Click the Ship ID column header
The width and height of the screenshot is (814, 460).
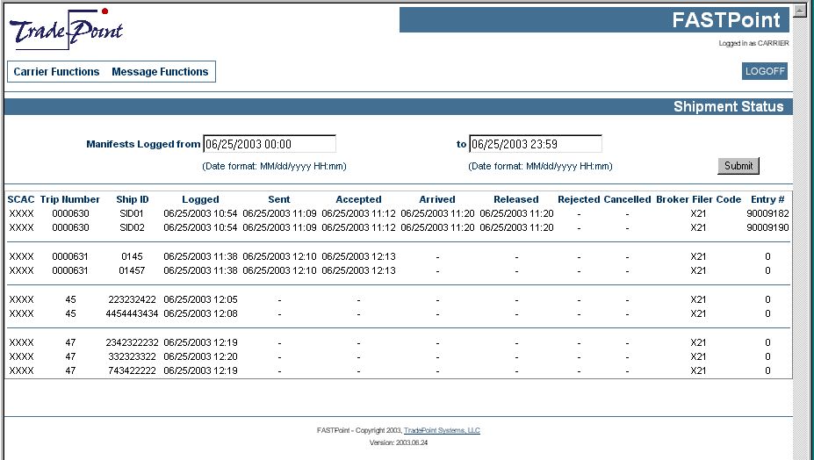(x=133, y=199)
